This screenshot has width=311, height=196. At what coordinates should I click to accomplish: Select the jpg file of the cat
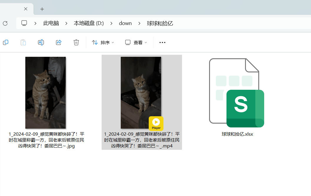pyautogui.click(x=45, y=93)
